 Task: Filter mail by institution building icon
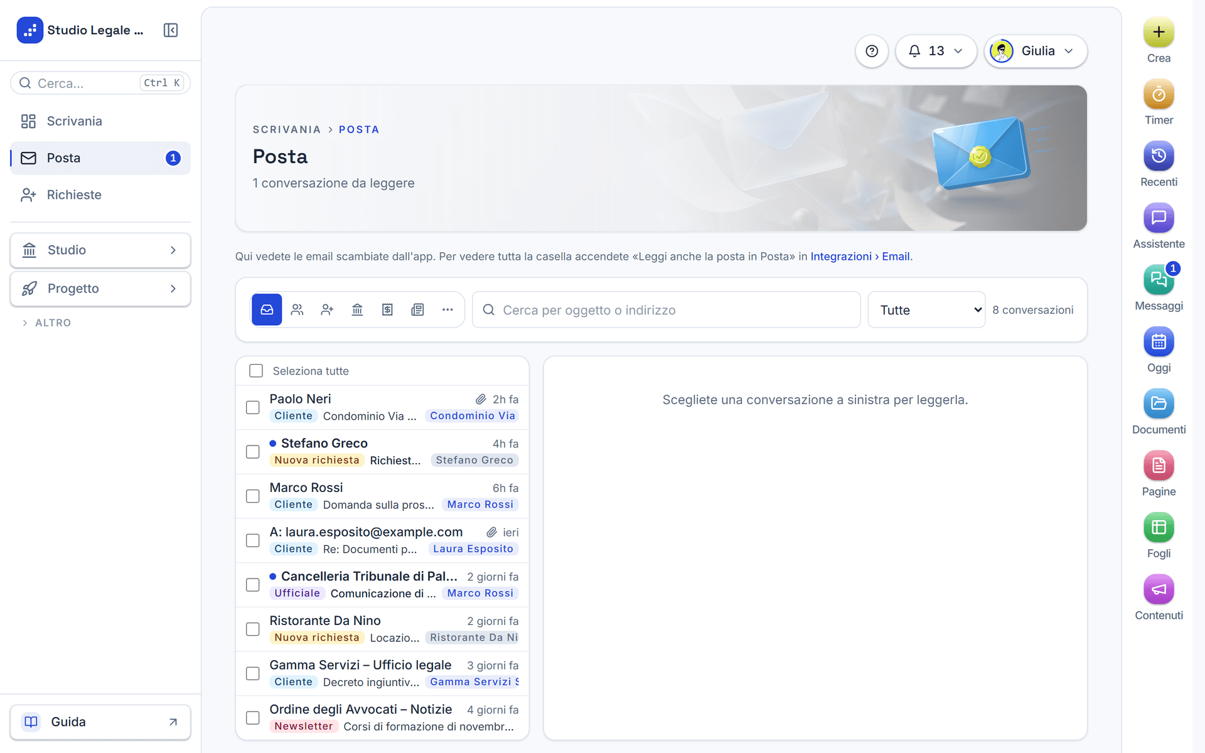point(357,309)
